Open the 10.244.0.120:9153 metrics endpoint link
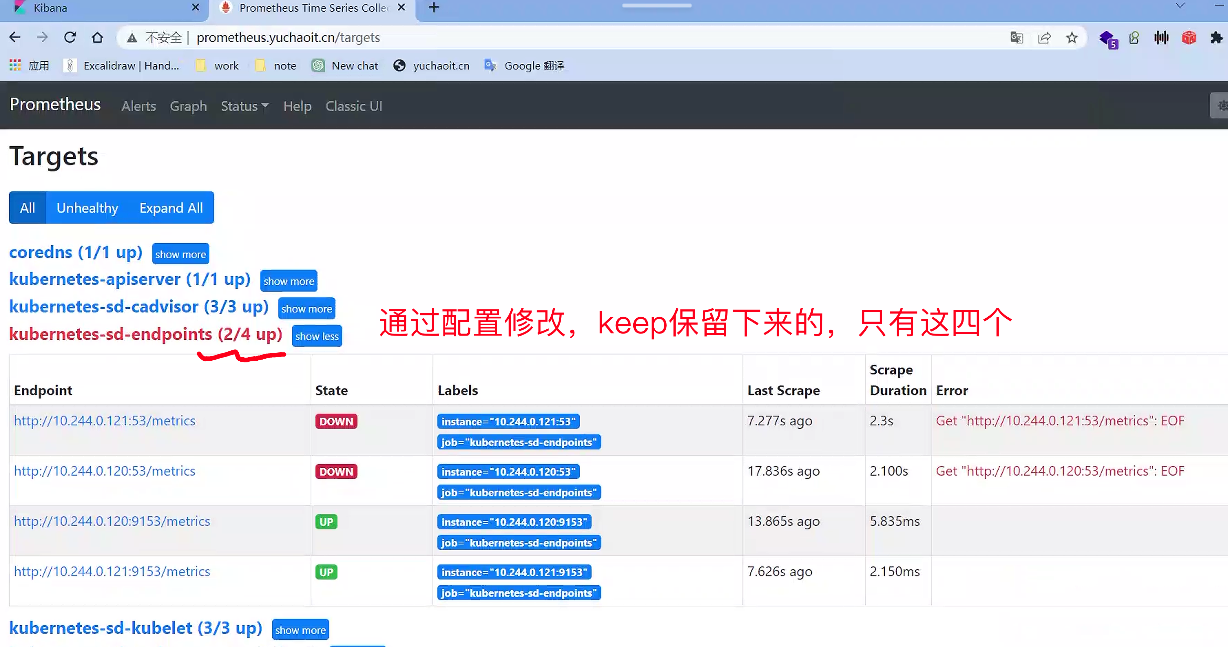Screen dimensions: 1228x647 (112, 521)
